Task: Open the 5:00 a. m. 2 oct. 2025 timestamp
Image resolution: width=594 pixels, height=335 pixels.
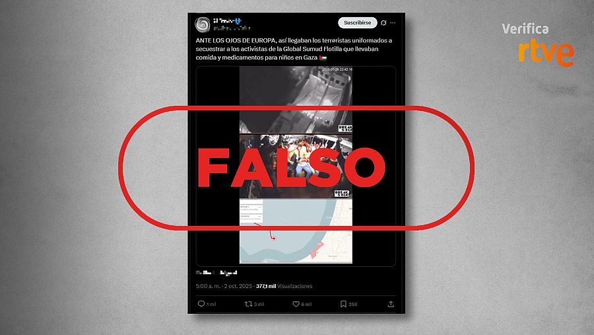Action: point(224,286)
